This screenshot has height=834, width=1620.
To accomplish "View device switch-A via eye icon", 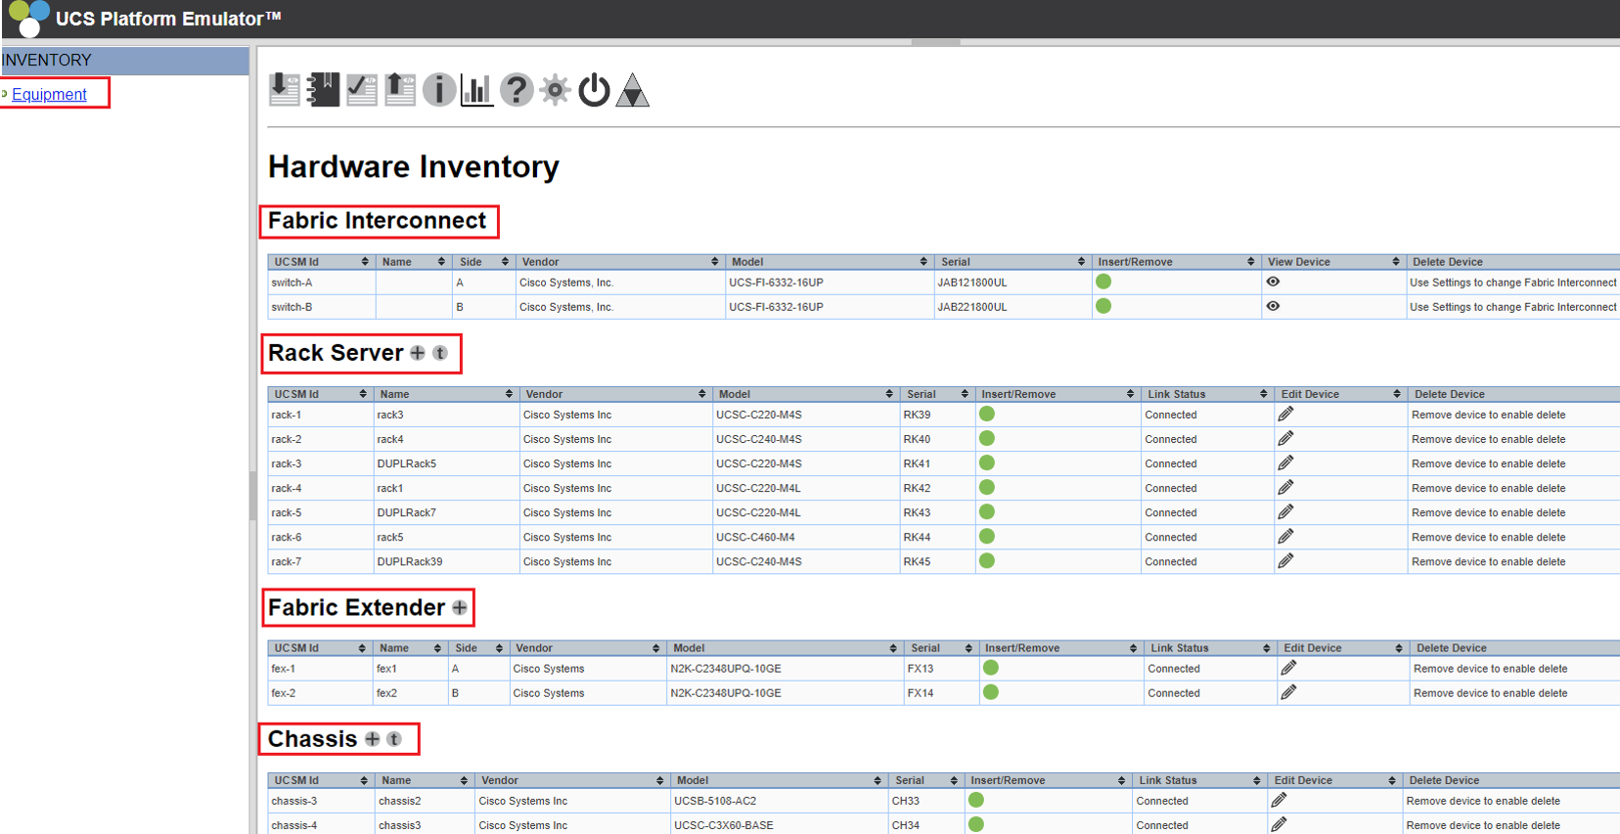I will coord(1273,282).
